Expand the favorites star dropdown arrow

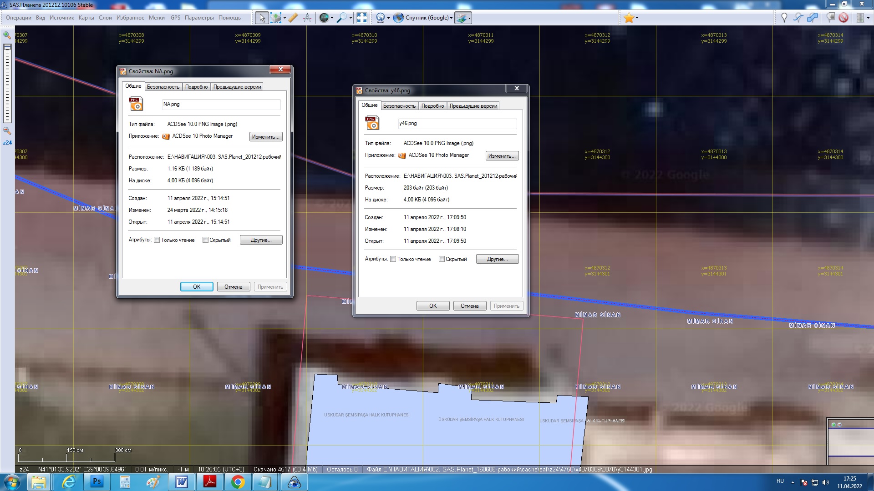637,18
